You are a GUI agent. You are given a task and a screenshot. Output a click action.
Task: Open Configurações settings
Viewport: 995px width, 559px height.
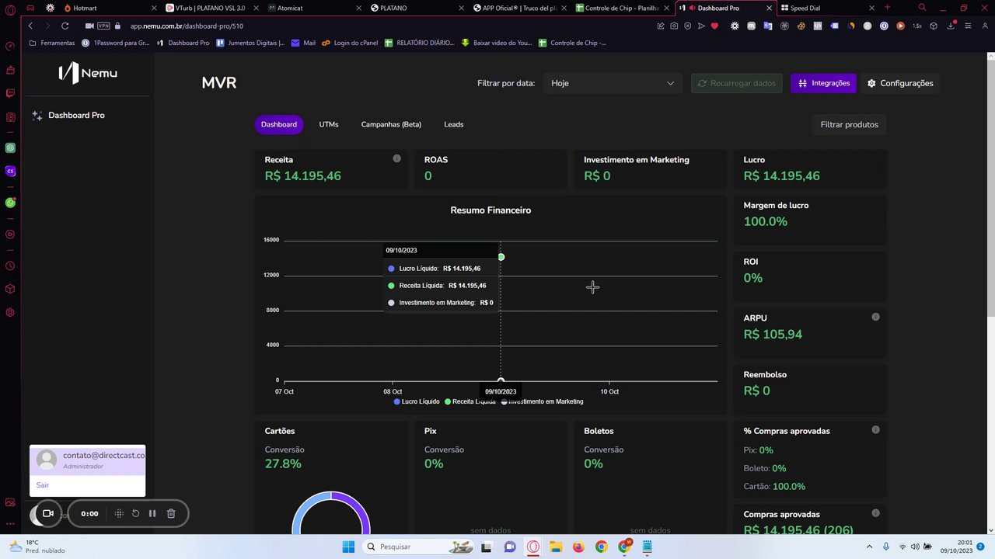pos(899,83)
